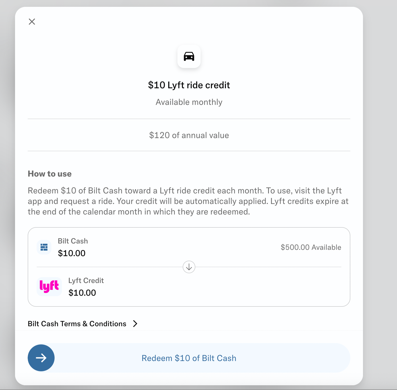Open Bilt Cash Terms & Conditions

[77, 324]
